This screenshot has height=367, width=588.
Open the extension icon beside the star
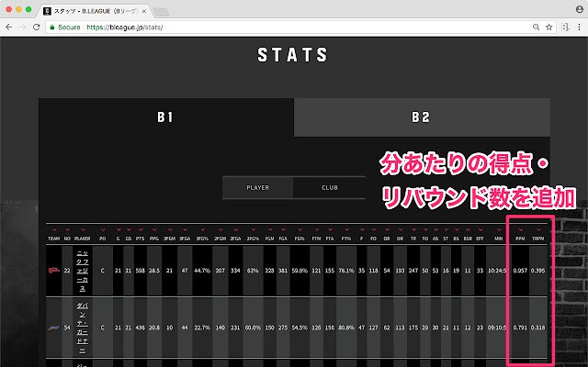(566, 27)
